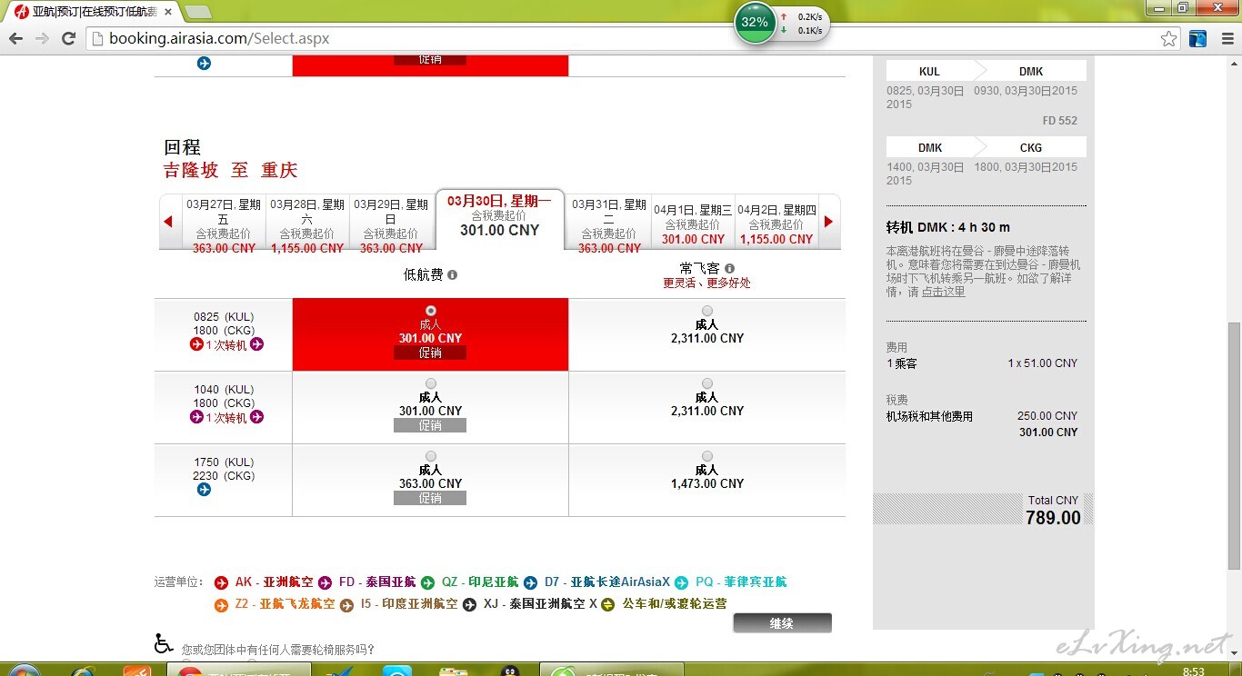Switch to 03月27日 星期五 date tab
The image size is (1242, 676).
(x=224, y=224)
